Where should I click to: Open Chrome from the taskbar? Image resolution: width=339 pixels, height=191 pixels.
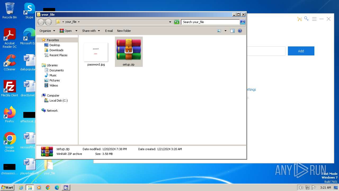48,188
